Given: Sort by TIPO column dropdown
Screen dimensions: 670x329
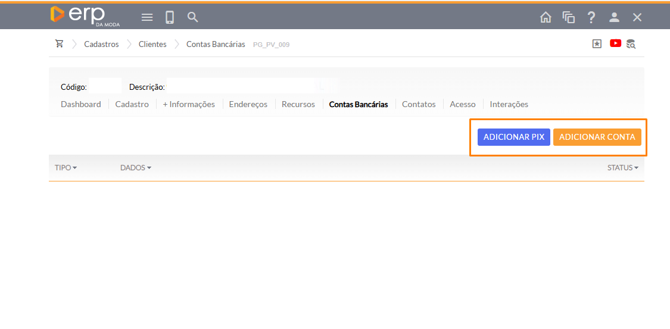Looking at the screenshot, I should coord(66,168).
